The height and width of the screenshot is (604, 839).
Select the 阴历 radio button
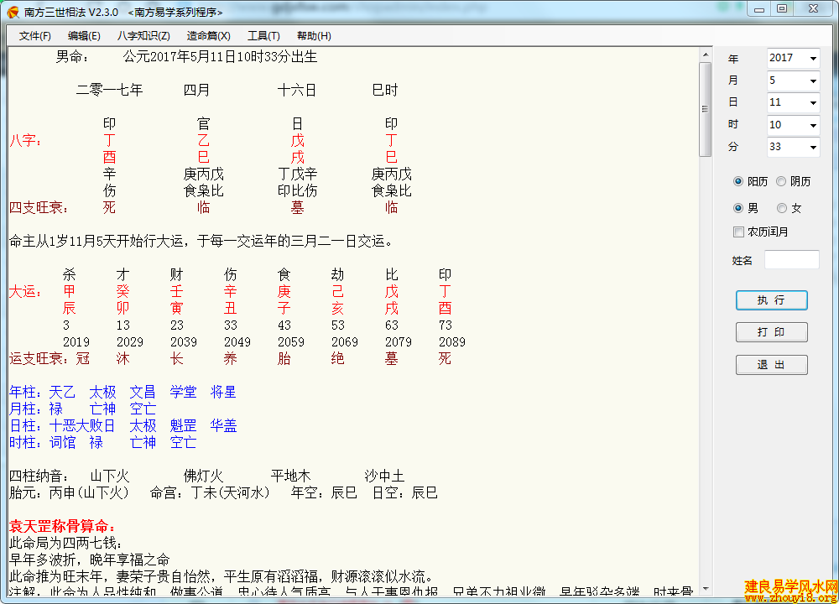click(x=781, y=181)
